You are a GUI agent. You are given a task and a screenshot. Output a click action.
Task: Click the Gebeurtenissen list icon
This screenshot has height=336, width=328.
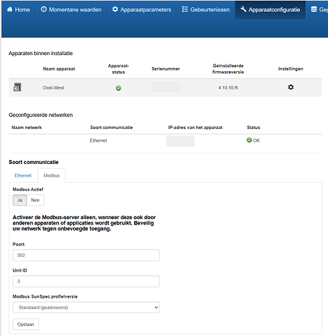184,9
